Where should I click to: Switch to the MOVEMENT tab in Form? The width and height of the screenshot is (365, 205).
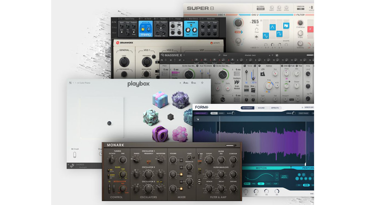pos(248,108)
